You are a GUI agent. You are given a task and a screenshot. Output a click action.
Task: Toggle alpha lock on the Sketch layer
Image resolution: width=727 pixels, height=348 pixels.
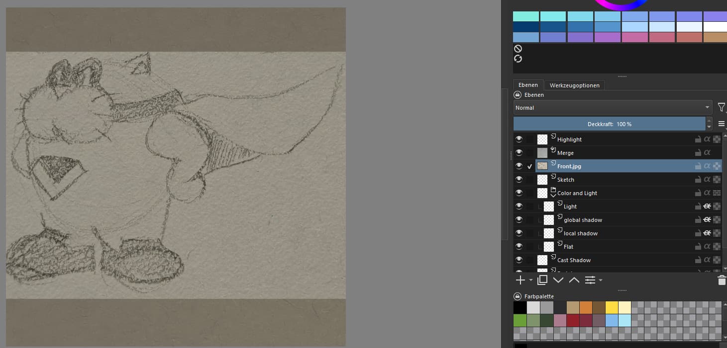707,180
